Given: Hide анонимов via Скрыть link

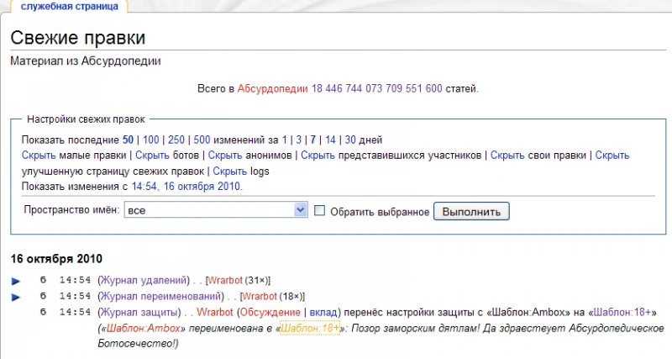Looking at the screenshot, I should (x=225, y=156).
